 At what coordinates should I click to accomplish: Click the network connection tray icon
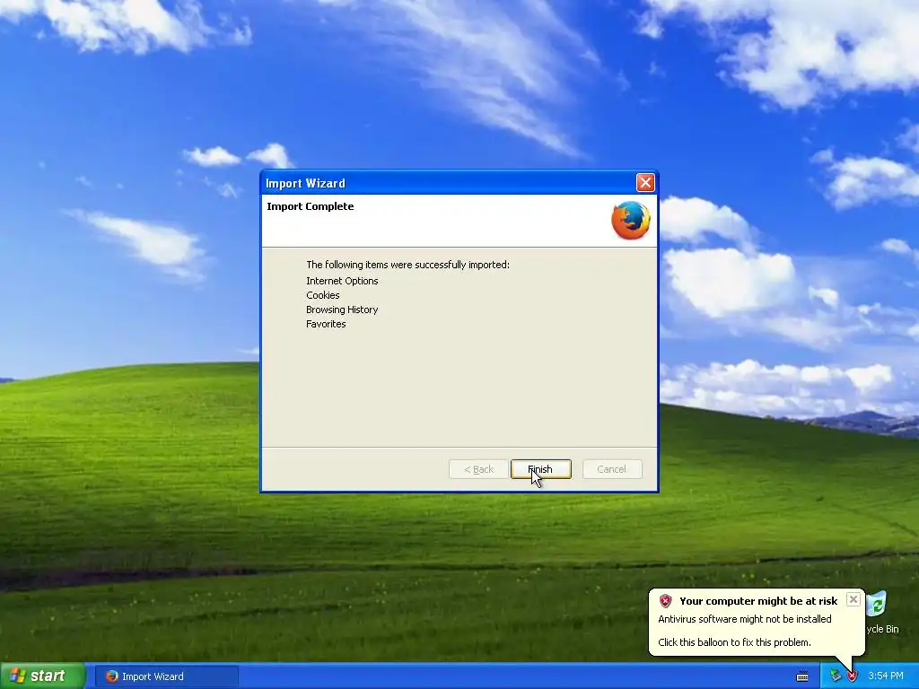click(x=836, y=676)
